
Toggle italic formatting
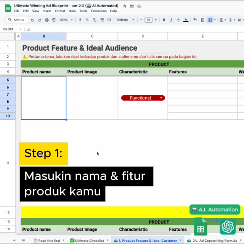(x=171, y=20)
